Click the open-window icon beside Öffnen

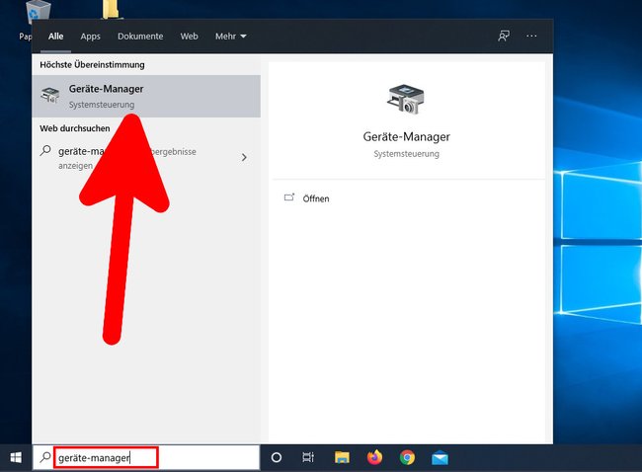pos(289,197)
